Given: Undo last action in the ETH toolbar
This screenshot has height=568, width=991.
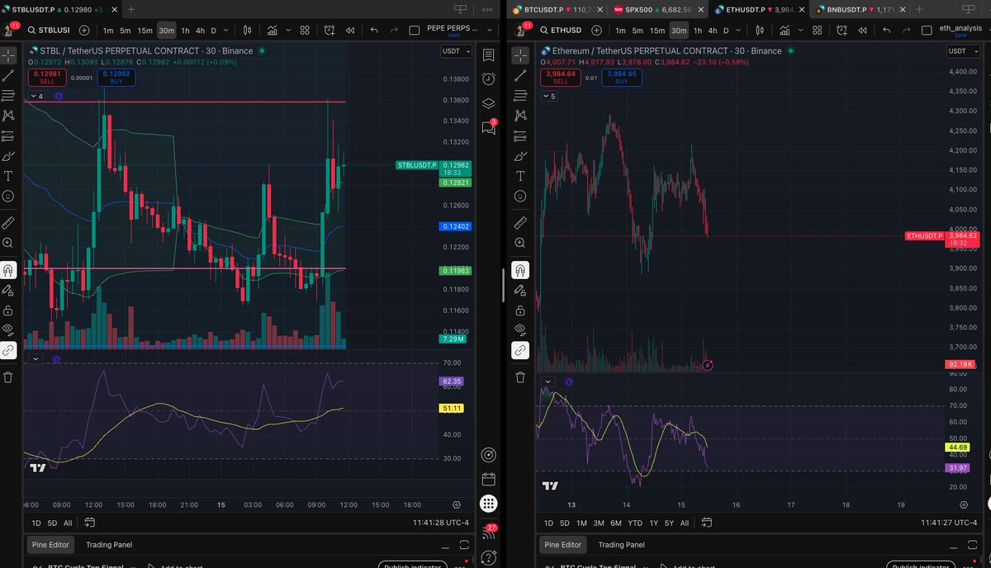Looking at the screenshot, I should click(x=888, y=30).
